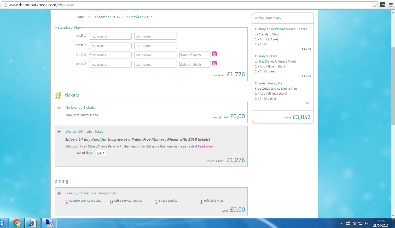
Task: Show hidden system tray icons
Action: [341, 223]
